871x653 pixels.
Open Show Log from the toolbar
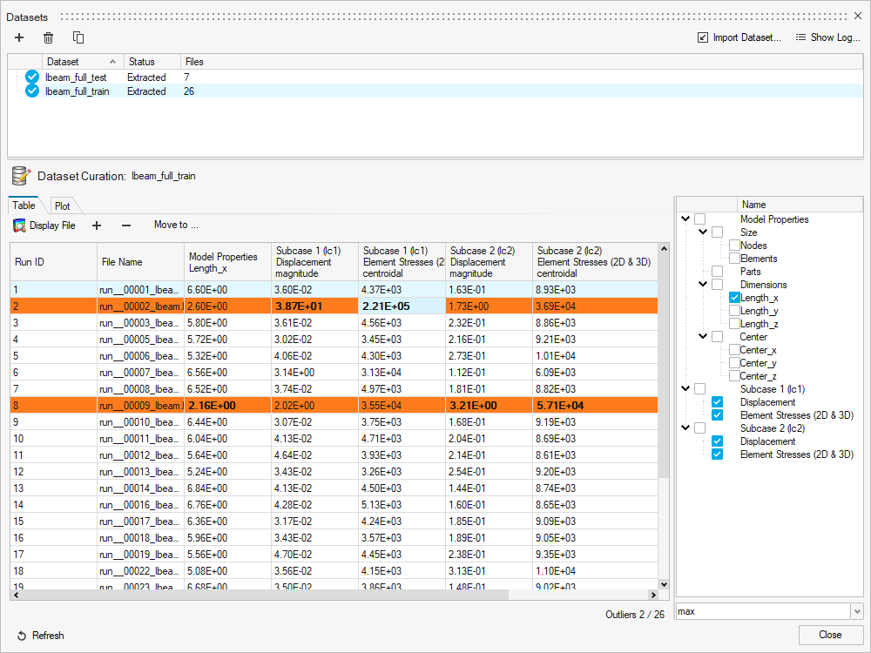point(827,37)
